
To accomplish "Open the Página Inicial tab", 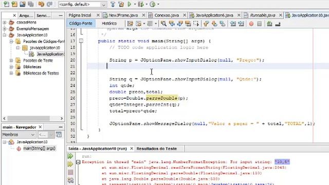I will [x=80, y=15].
